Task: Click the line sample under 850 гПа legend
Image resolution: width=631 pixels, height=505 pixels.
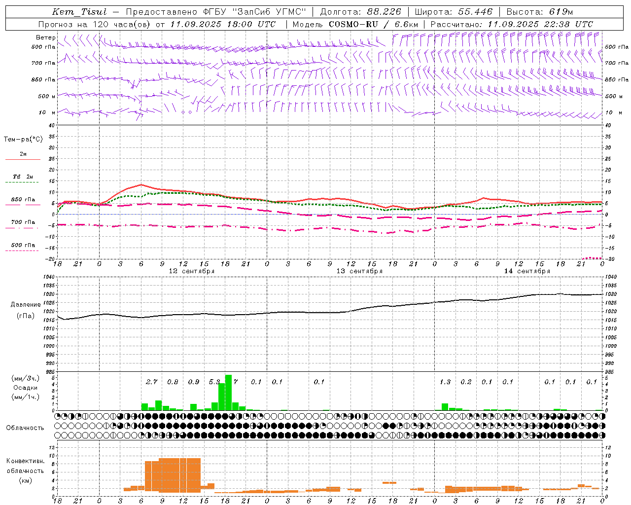Action: point(22,205)
